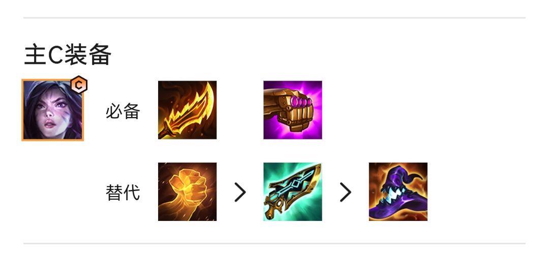
Task: Select the first item in the 必备 row
Action: tap(187, 110)
